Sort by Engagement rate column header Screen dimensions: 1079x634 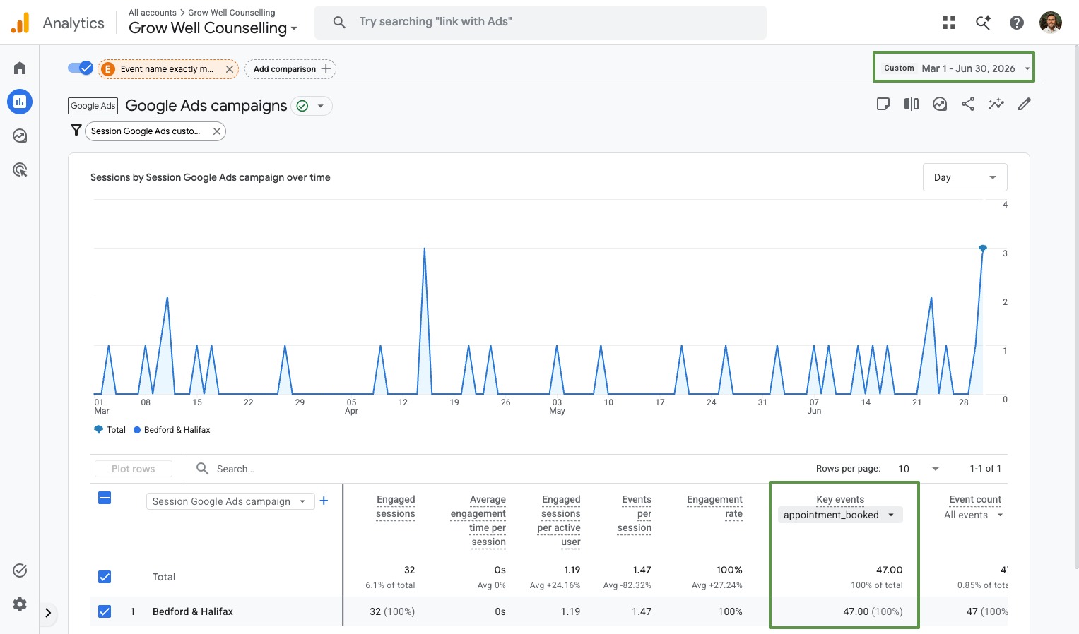714,506
